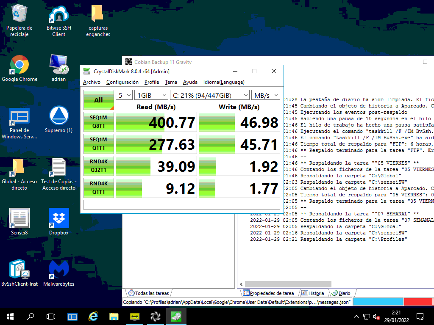
Task: Open the drive selection dropdown C: 21%
Action: coord(209,95)
